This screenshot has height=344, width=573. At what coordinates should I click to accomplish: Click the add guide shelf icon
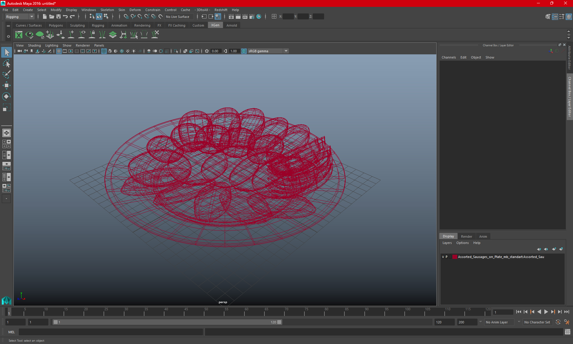tap(71, 35)
